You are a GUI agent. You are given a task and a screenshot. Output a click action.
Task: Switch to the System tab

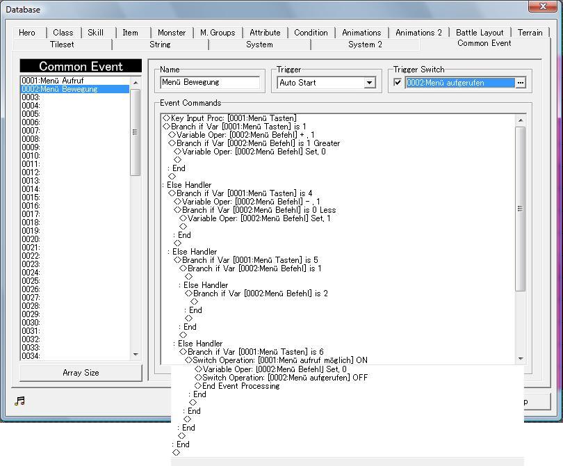259,45
